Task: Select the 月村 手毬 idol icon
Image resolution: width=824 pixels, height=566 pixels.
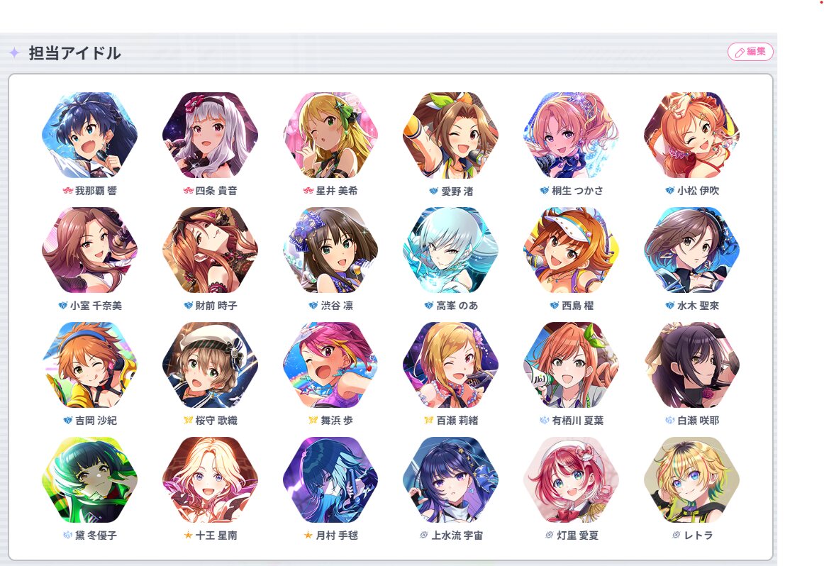Action: (x=330, y=479)
